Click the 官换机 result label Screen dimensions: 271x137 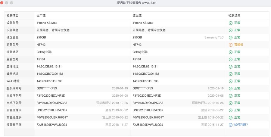tap(238, 45)
